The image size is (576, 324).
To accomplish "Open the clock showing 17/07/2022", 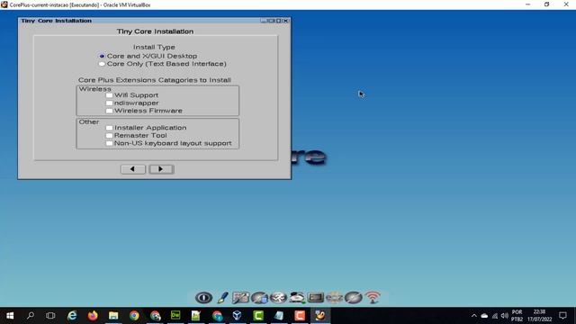I will (x=540, y=316).
